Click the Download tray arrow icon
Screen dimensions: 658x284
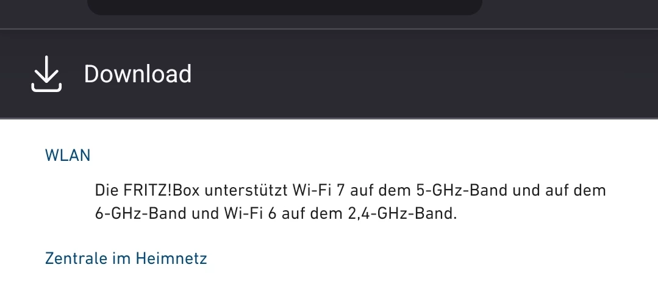[x=46, y=76]
